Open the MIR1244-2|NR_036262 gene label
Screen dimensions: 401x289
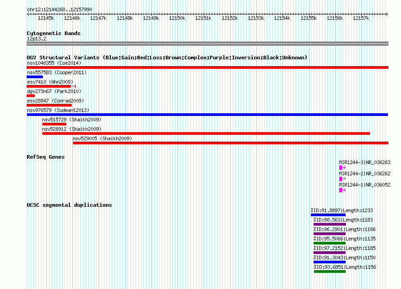tap(365, 173)
